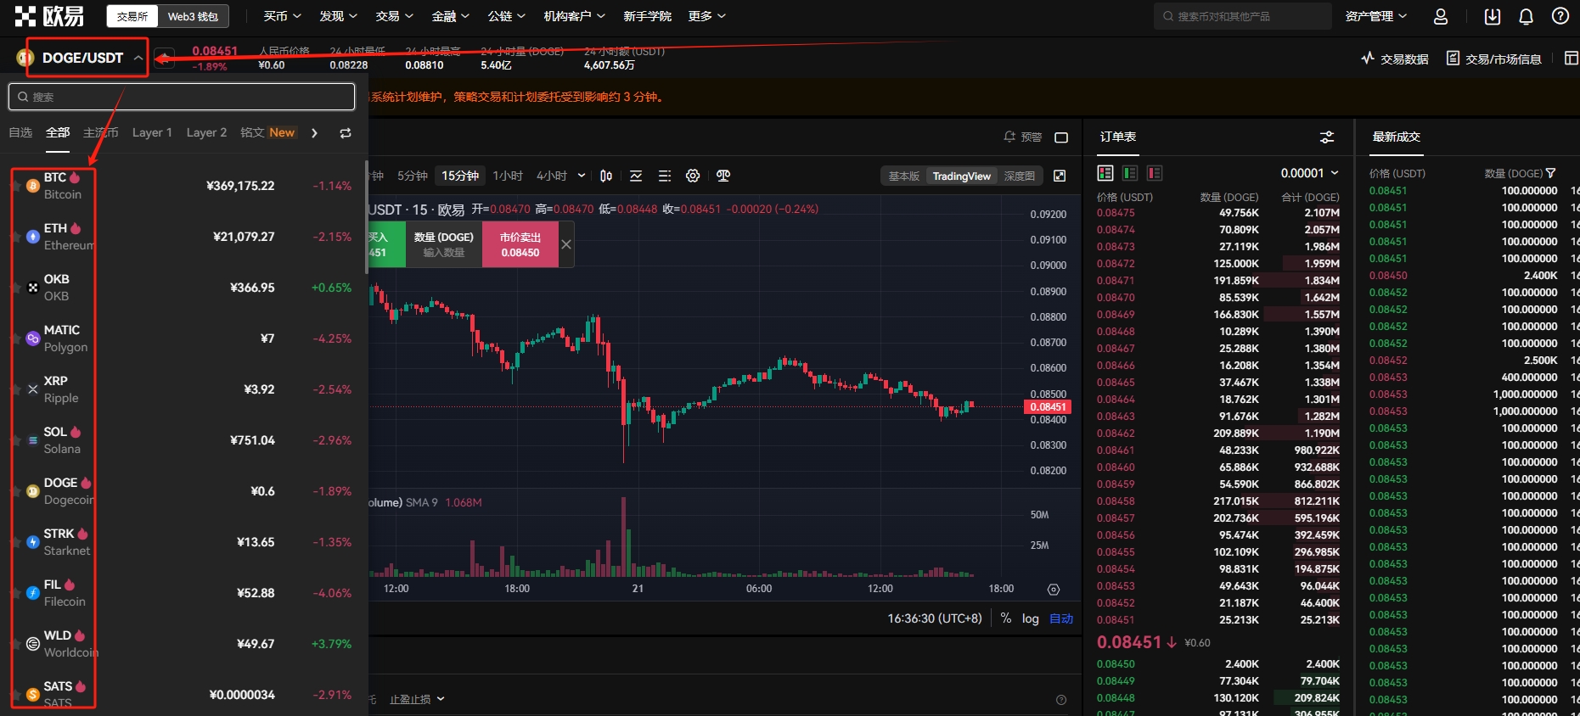This screenshot has width=1580, height=716.
Task: Click the 市价卖出 0.08450 button
Action: click(520, 244)
